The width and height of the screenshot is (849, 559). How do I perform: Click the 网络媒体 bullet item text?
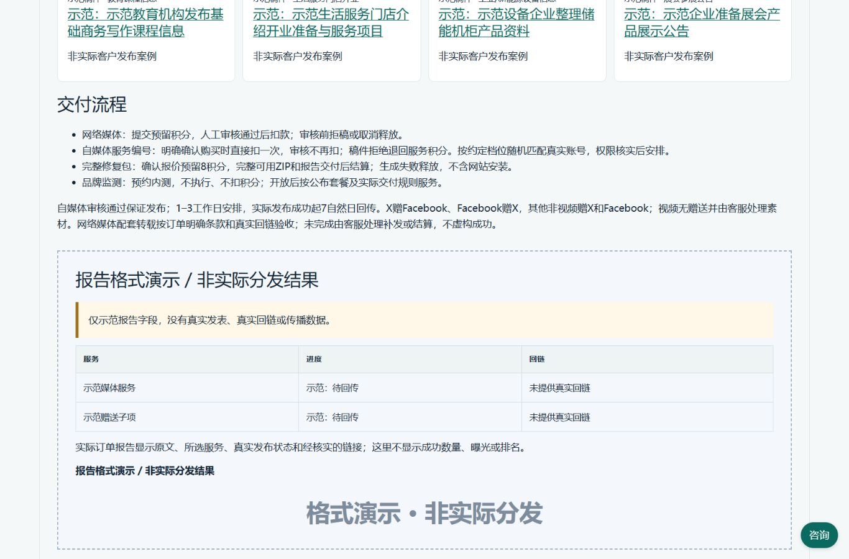pos(244,135)
